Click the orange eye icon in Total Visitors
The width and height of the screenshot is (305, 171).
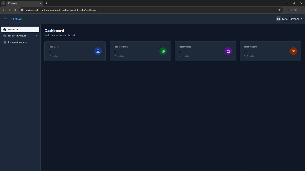pos(293,51)
